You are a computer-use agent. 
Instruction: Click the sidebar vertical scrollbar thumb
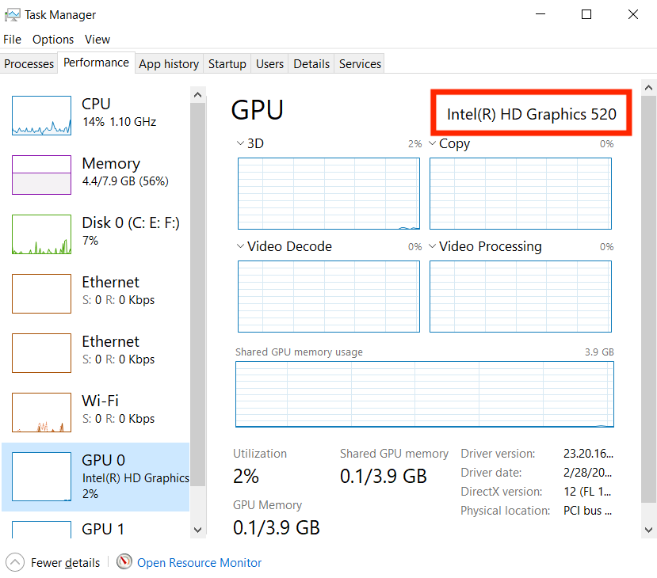198,295
